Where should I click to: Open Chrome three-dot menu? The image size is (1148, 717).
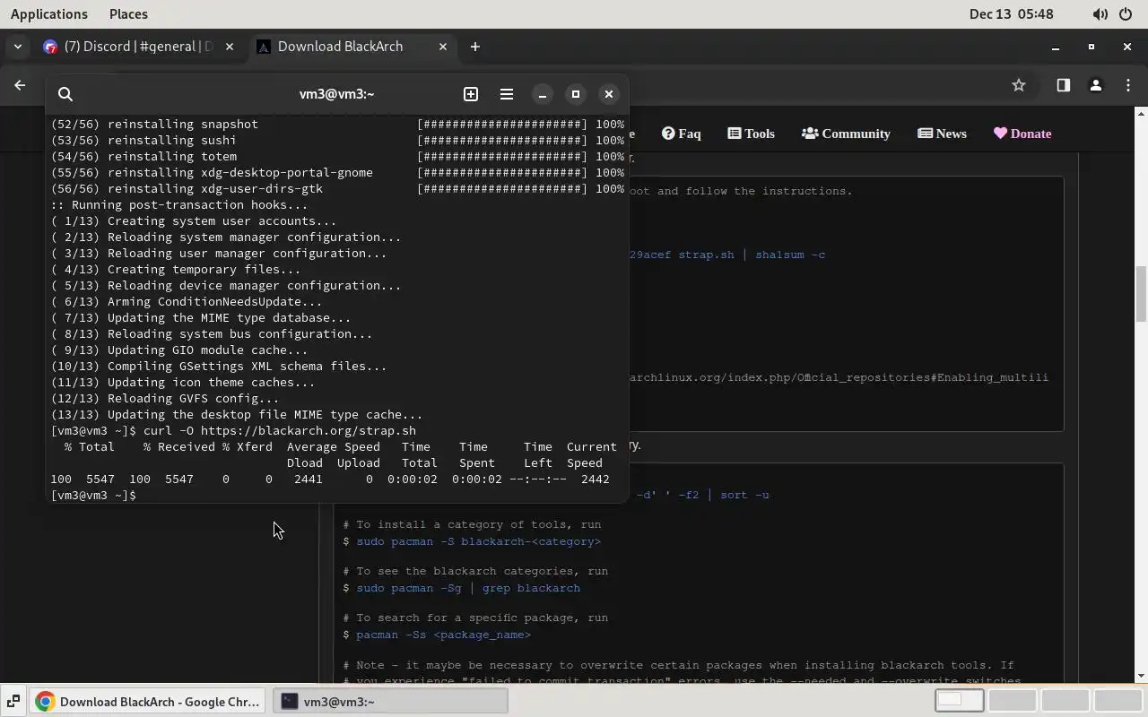[x=1128, y=85]
